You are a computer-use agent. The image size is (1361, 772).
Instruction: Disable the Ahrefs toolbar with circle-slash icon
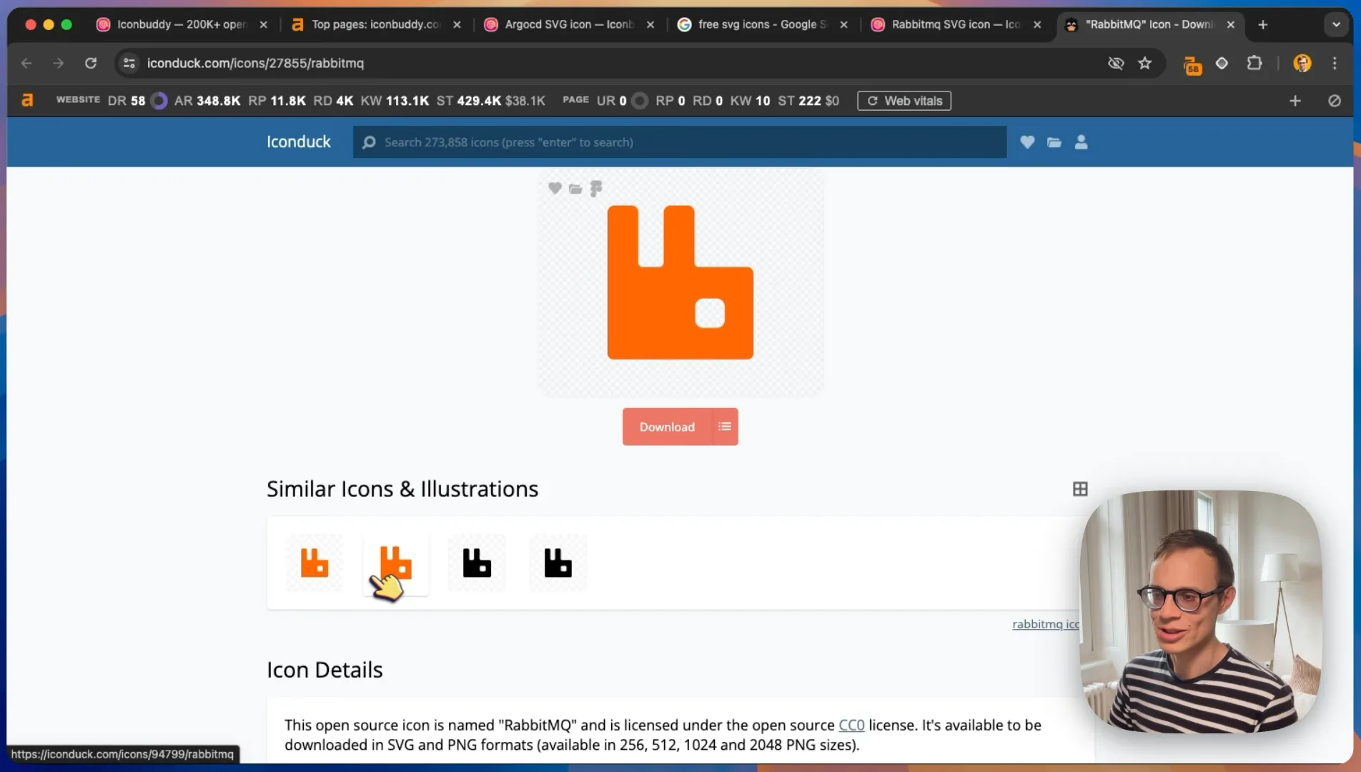coord(1335,101)
